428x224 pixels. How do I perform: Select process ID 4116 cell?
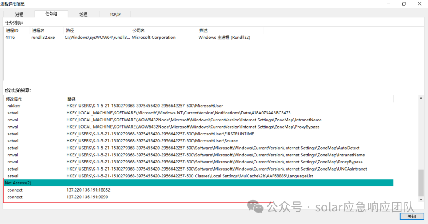pos(10,37)
